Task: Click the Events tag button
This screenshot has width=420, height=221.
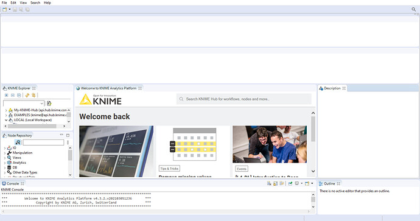Action: click(x=242, y=169)
